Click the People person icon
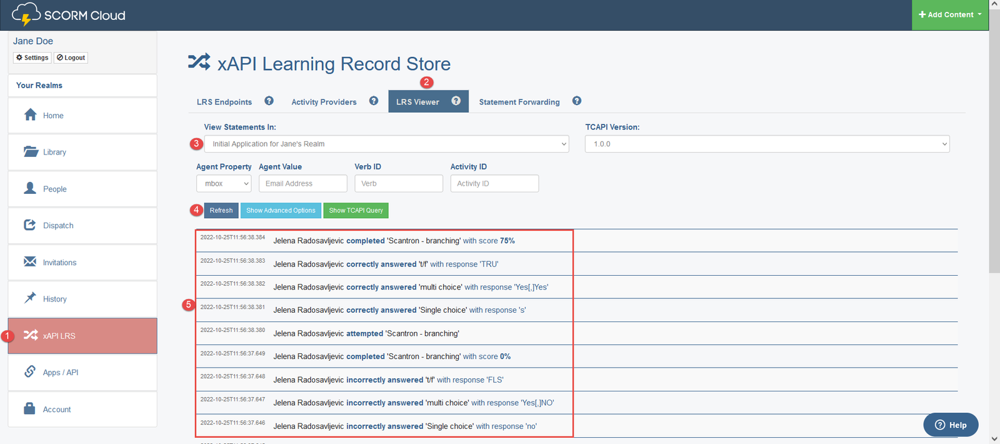The image size is (1000, 444). pos(30,188)
